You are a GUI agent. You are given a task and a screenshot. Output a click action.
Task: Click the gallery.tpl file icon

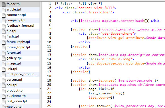[4, 58]
